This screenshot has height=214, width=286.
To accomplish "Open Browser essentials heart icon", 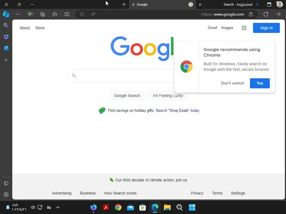I will (x=30, y=14).
